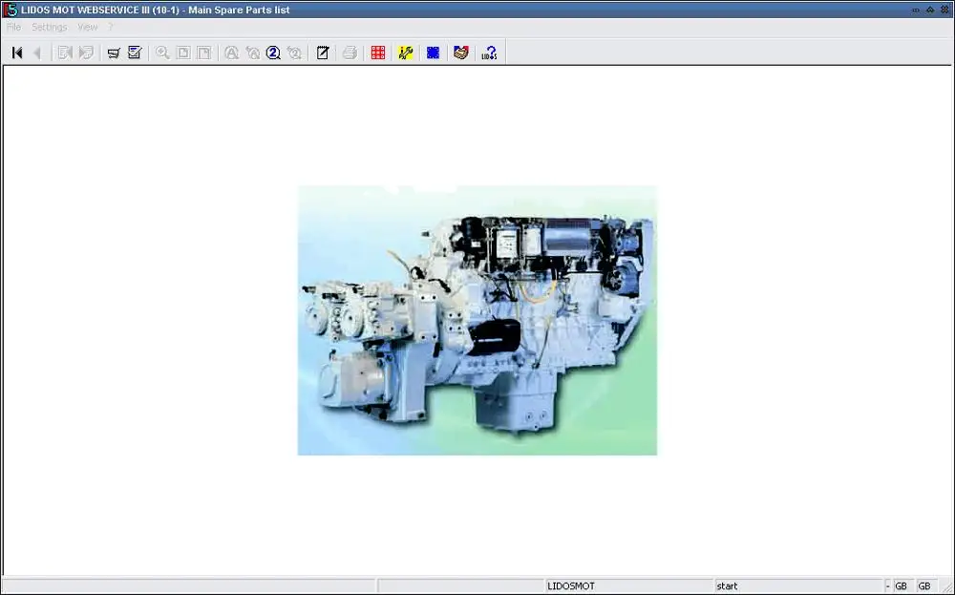
Task: Click the circled number 2 search icon
Action: 273,53
